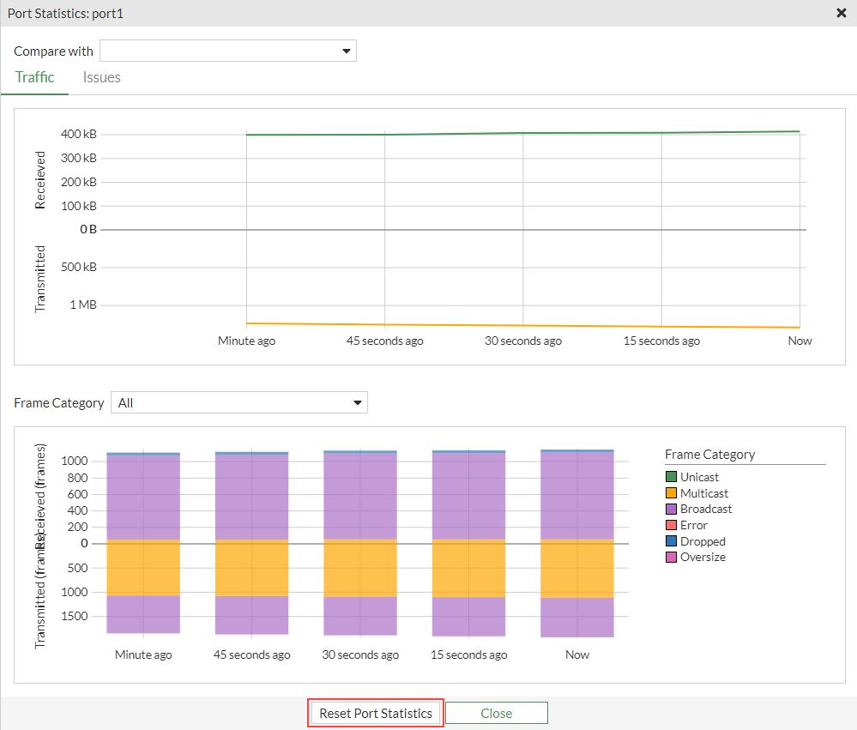Click the Broadcast legend color square
The height and width of the screenshot is (730, 857).
coord(672,509)
